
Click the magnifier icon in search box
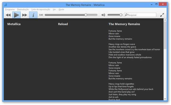(x=126, y=15)
